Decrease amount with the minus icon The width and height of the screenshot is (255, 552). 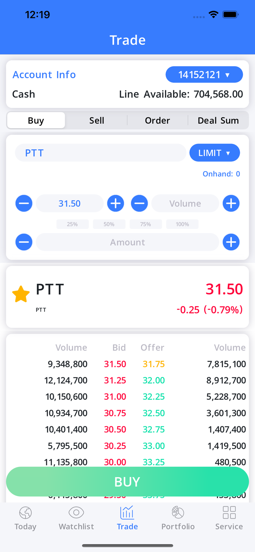24,242
